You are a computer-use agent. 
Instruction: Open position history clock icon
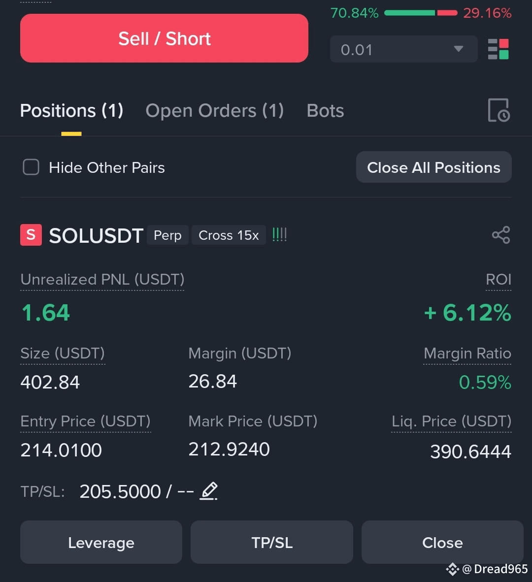[499, 110]
